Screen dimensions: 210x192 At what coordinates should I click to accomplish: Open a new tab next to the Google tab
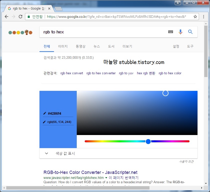click(58, 9)
